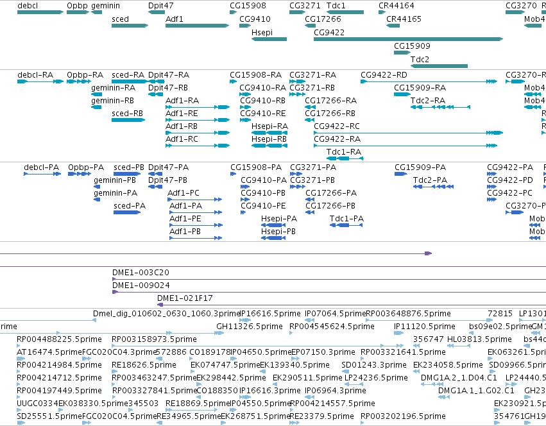Select the CG15908 gene label
This screenshot has width=546, height=426.
tap(248, 6)
